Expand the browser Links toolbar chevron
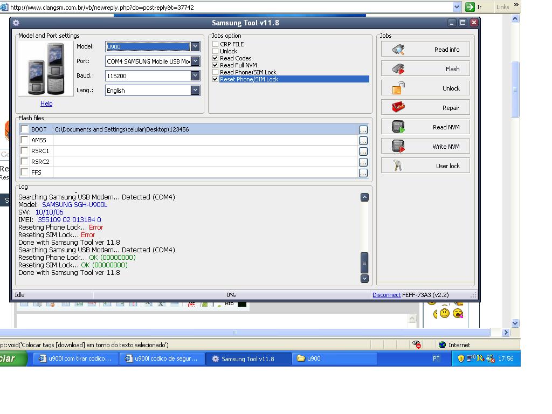Viewport: 552px width, 414px height. pyautogui.click(x=516, y=5)
